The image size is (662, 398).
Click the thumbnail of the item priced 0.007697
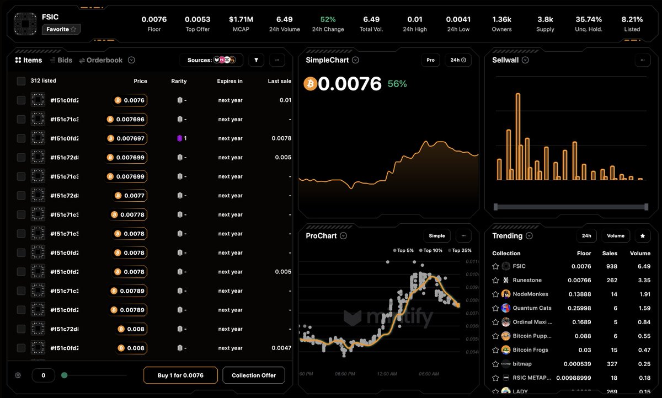click(x=38, y=138)
